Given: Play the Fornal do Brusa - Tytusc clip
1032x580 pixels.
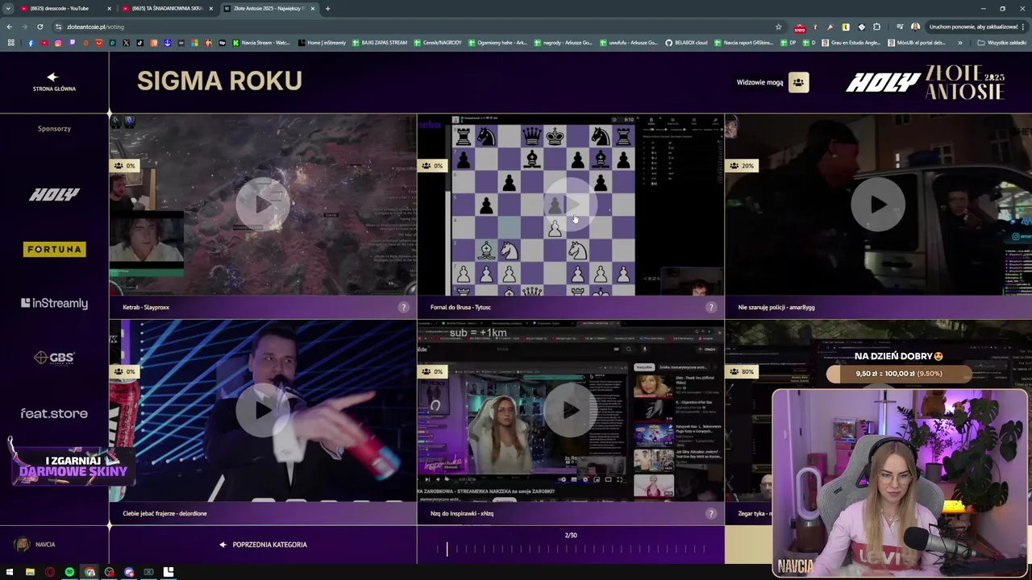Looking at the screenshot, I should [x=570, y=205].
